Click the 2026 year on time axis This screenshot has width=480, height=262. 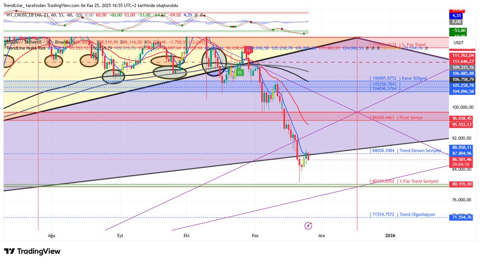point(390,236)
